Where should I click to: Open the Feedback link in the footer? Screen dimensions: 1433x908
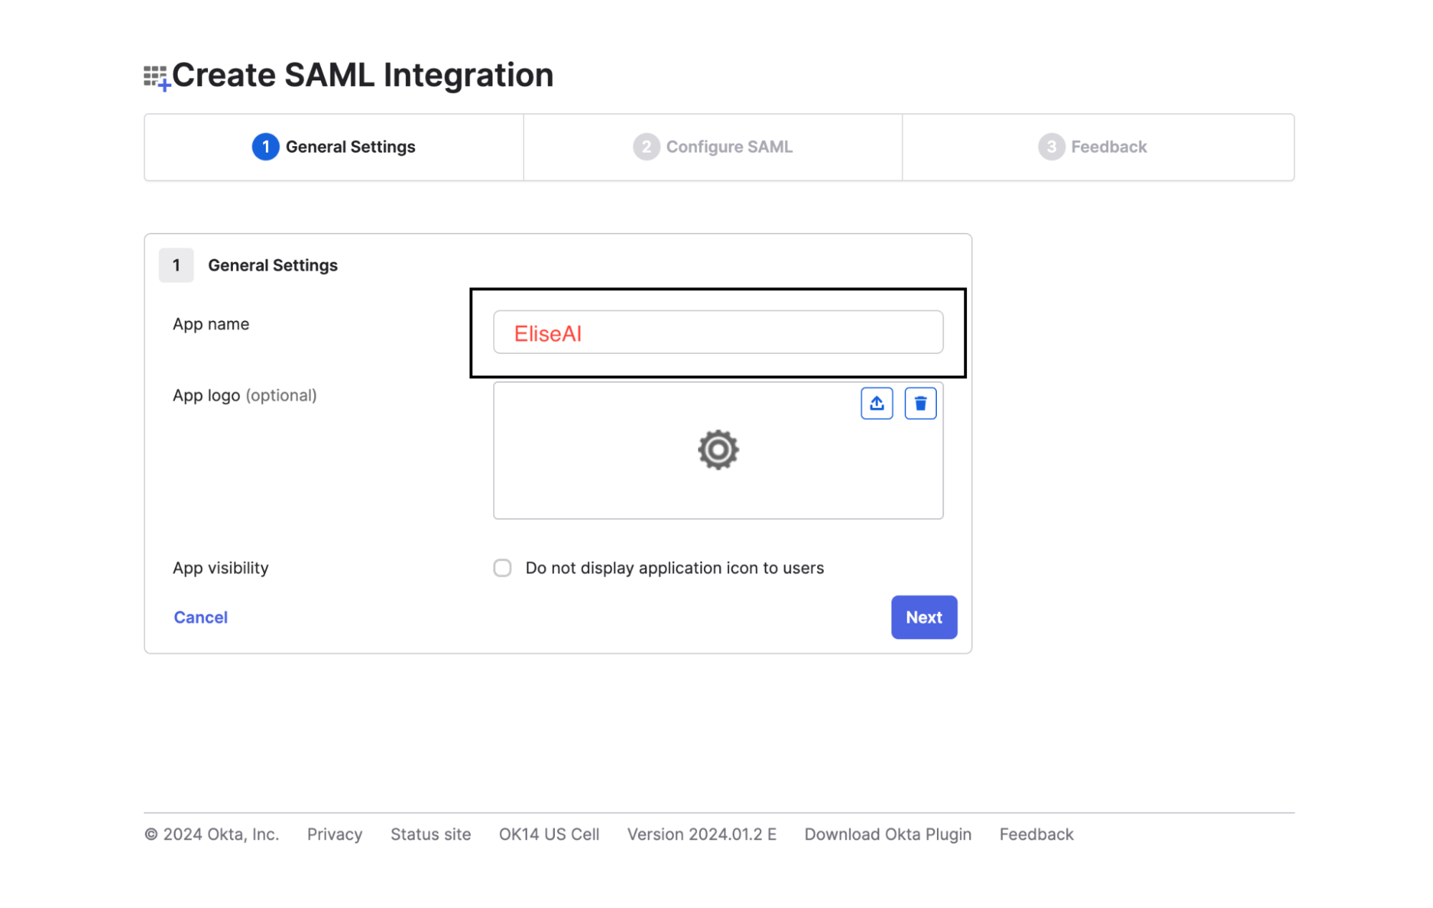[1036, 834]
